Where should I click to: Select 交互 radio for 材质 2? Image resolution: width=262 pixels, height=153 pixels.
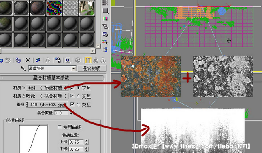click(x=78, y=96)
